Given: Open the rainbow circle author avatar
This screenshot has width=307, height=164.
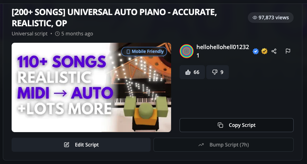Looking at the screenshot, I should coord(187,51).
